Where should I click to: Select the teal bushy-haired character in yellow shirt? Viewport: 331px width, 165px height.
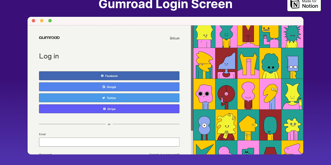pyautogui.click(x=270, y=63)
